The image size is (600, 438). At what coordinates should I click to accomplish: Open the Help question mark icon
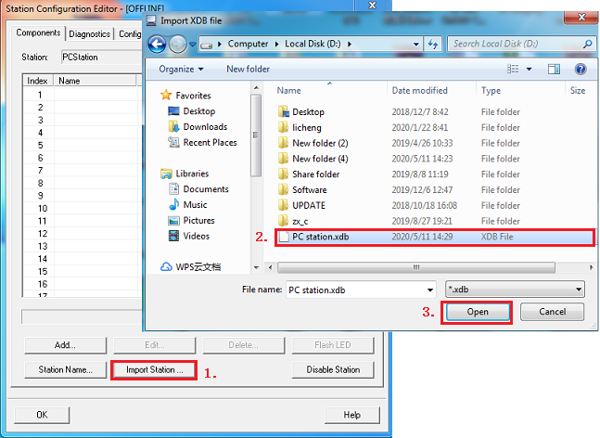click(x=581, y=70)
